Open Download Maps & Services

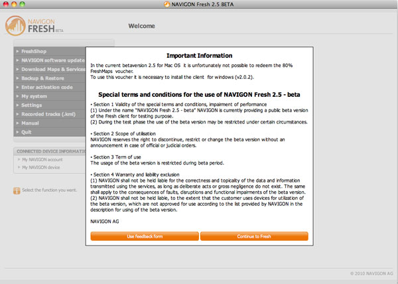(x=50, y=69)
